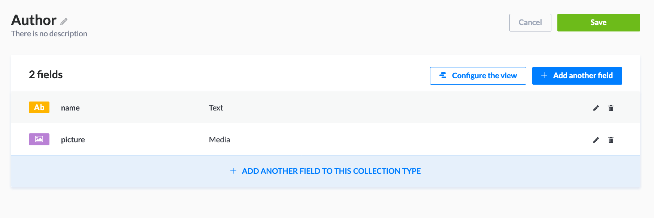Click Add another field button
The image size is (654, 218).
577,76
